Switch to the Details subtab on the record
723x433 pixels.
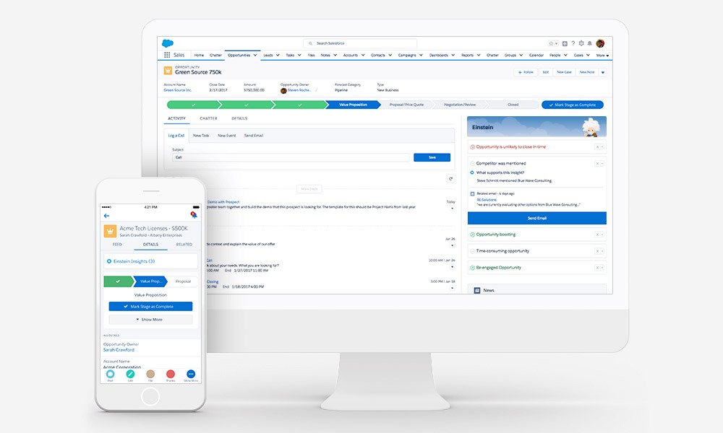click(239, 118)
